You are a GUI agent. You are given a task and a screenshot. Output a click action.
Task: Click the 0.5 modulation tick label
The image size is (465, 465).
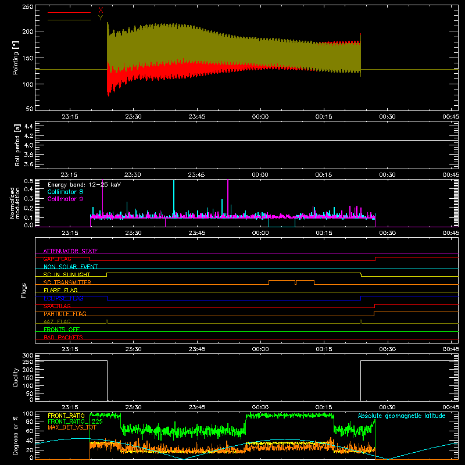pos(28,181)
